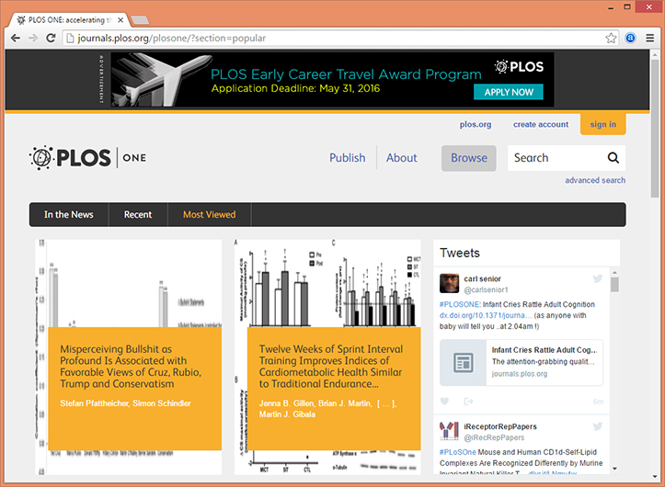
Task: Click APPLY NOW in the ad banner
Action: click(x=508, y=92)
